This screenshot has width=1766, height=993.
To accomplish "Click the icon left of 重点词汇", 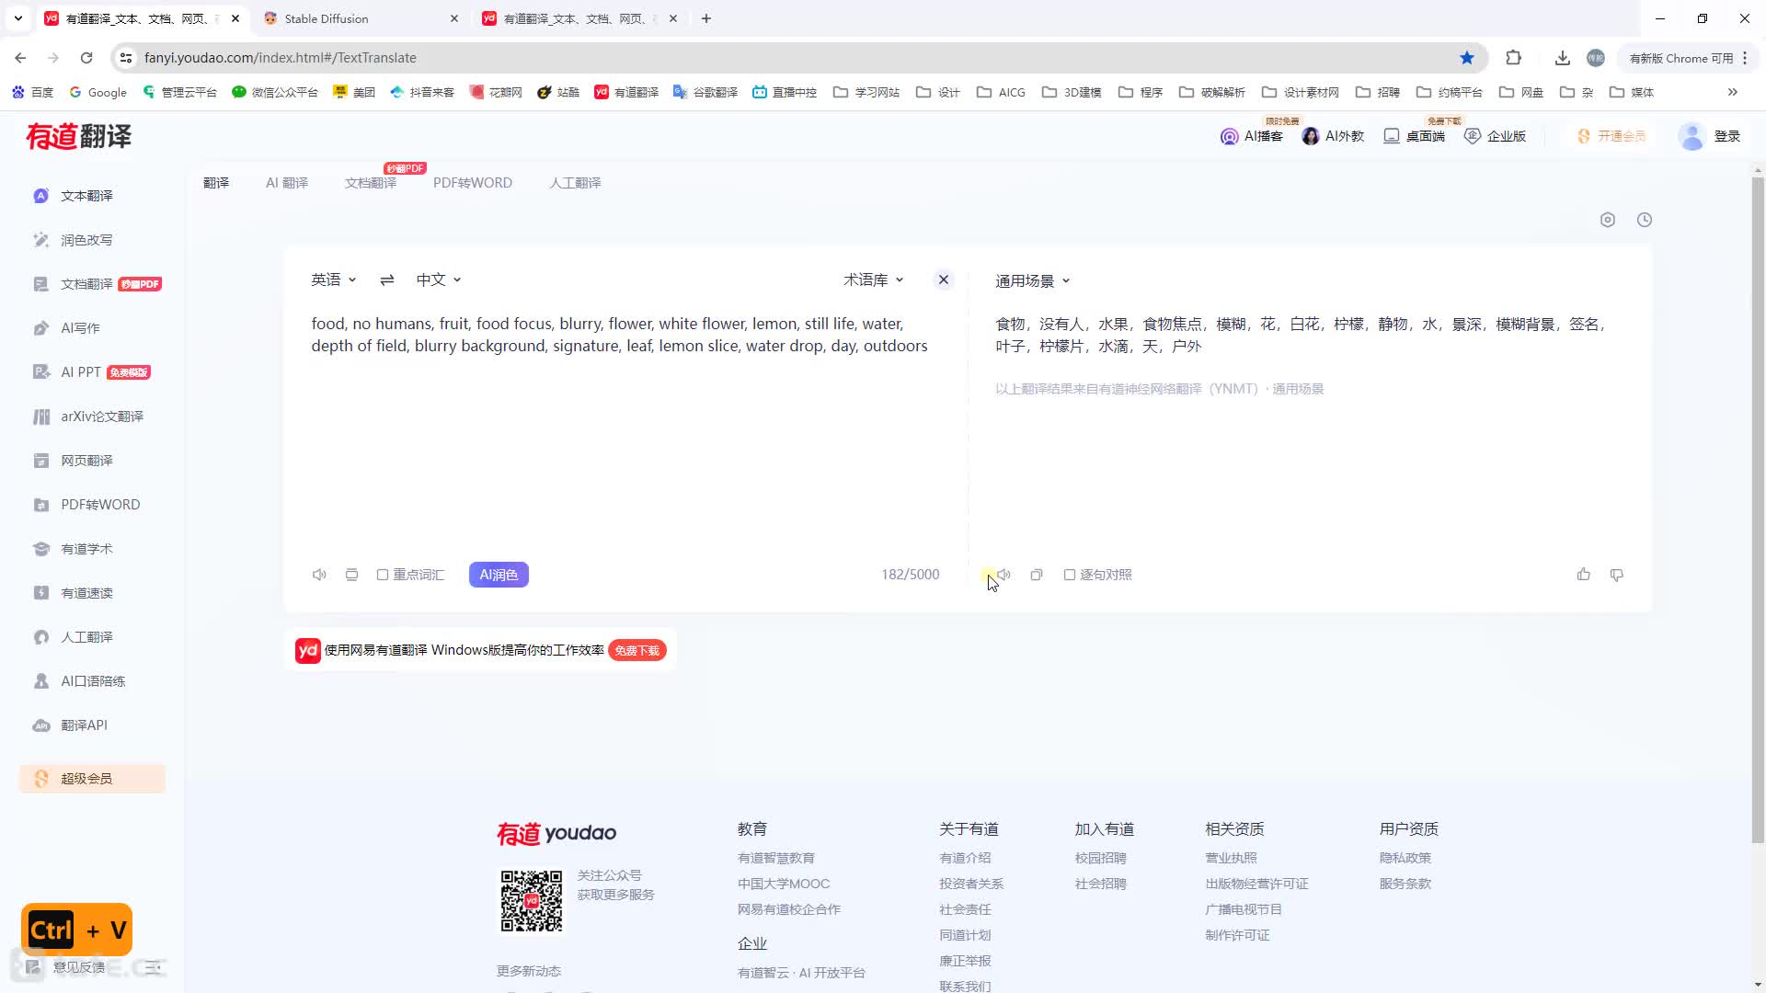I will [351, 575].
